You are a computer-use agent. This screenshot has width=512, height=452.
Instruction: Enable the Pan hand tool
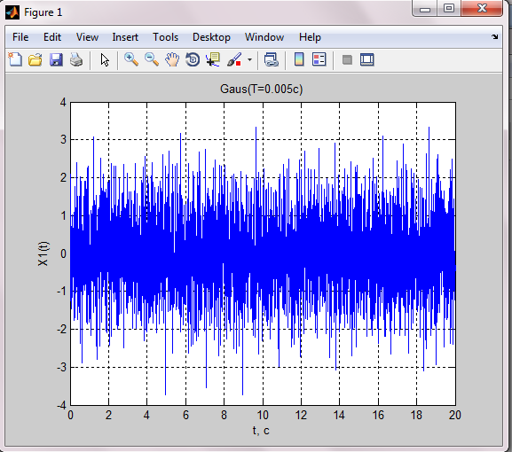(x=172, y=59)
